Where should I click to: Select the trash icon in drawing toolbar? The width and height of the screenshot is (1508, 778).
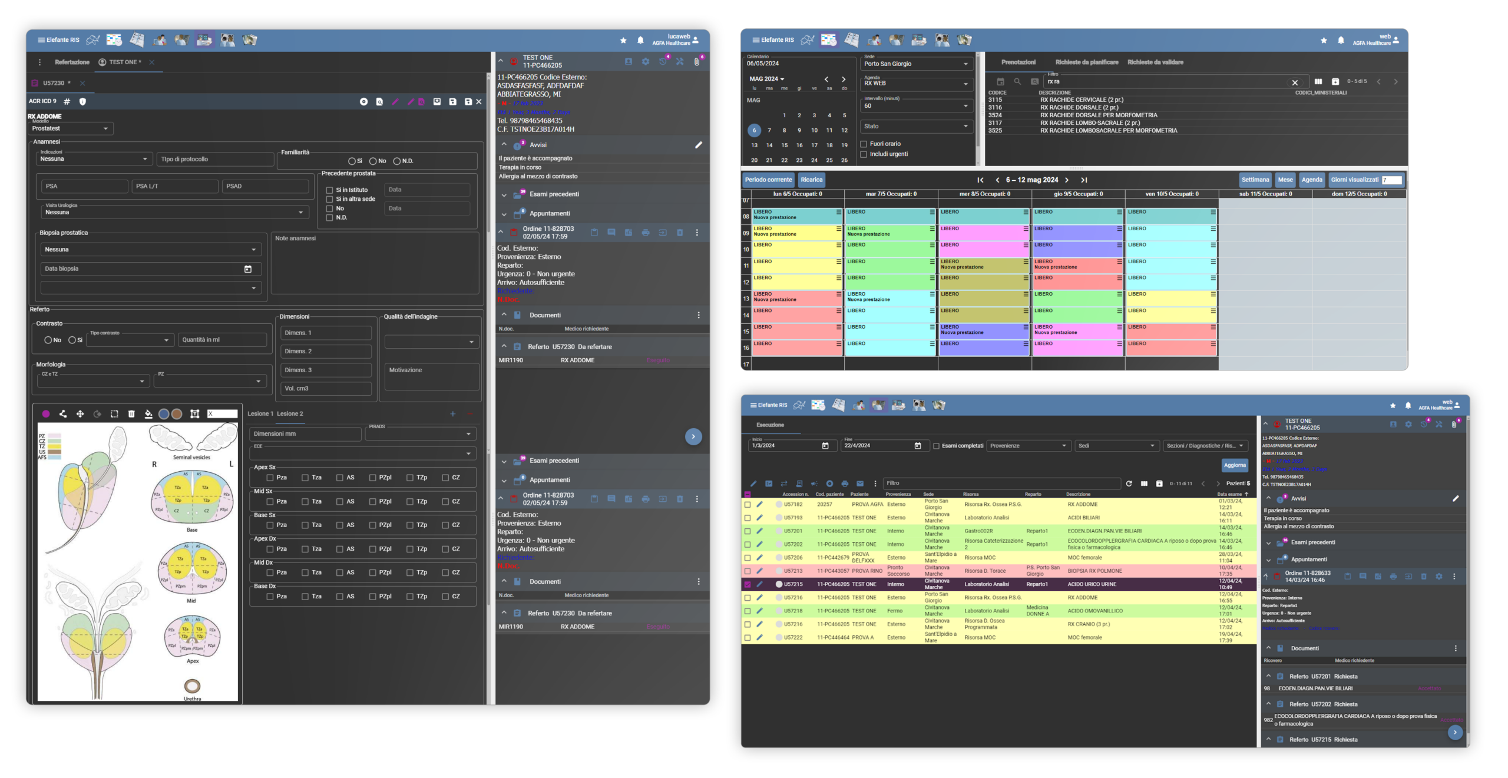coord(131,414)
